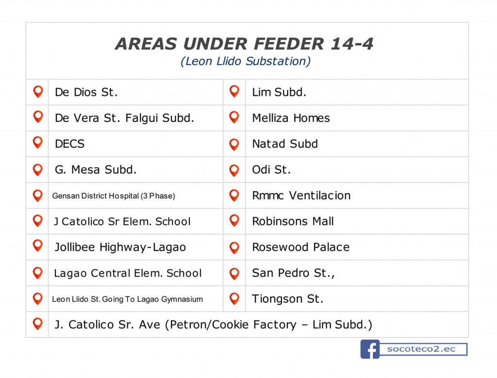The height and width of the screenshot is (378, 497).
Task: Select the pin icon beside DECS
Action: pos(38,143)
